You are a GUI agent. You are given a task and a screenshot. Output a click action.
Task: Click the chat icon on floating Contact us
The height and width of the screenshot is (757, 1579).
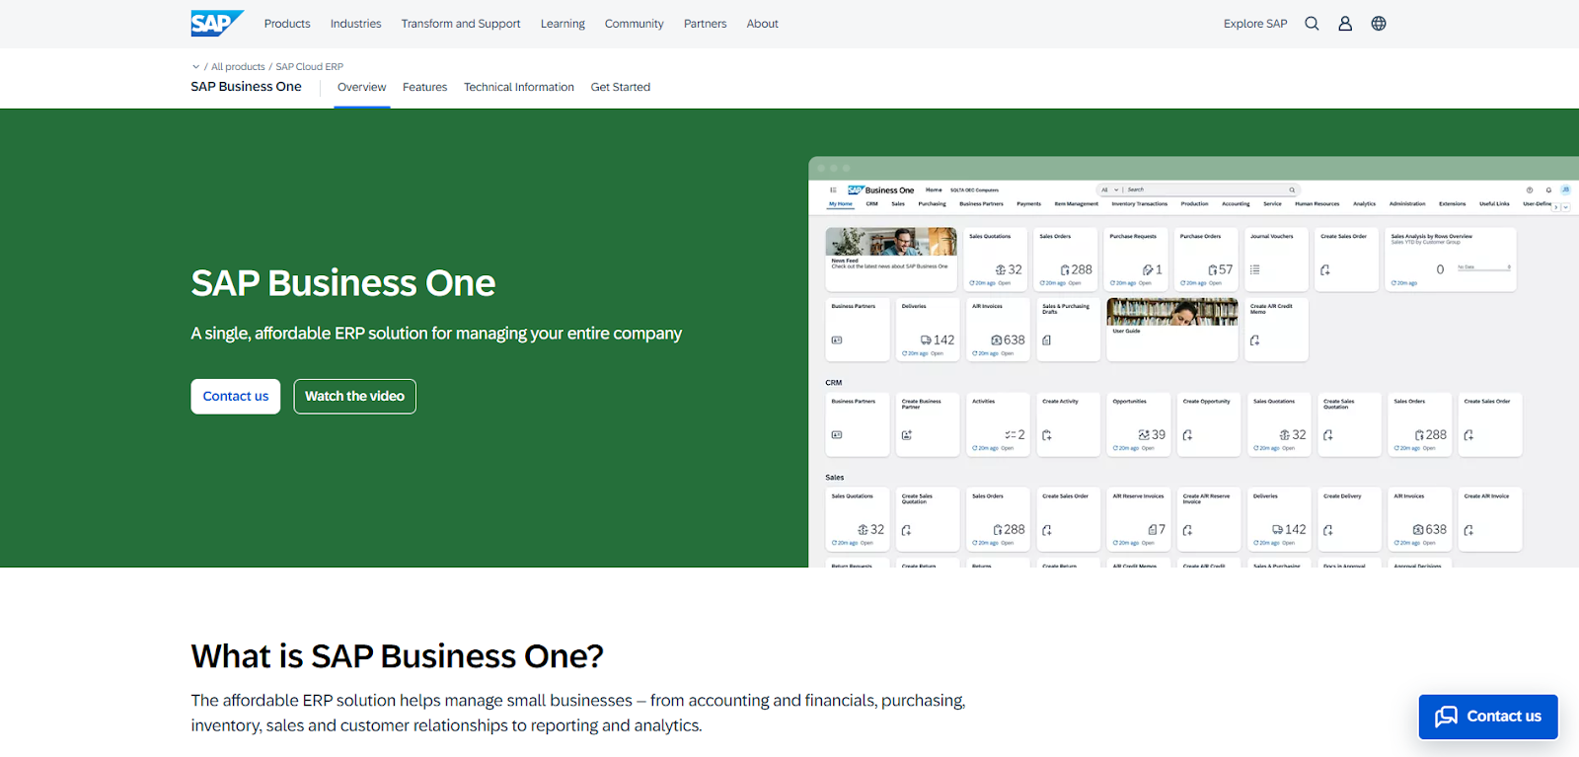click(1446, 717)
